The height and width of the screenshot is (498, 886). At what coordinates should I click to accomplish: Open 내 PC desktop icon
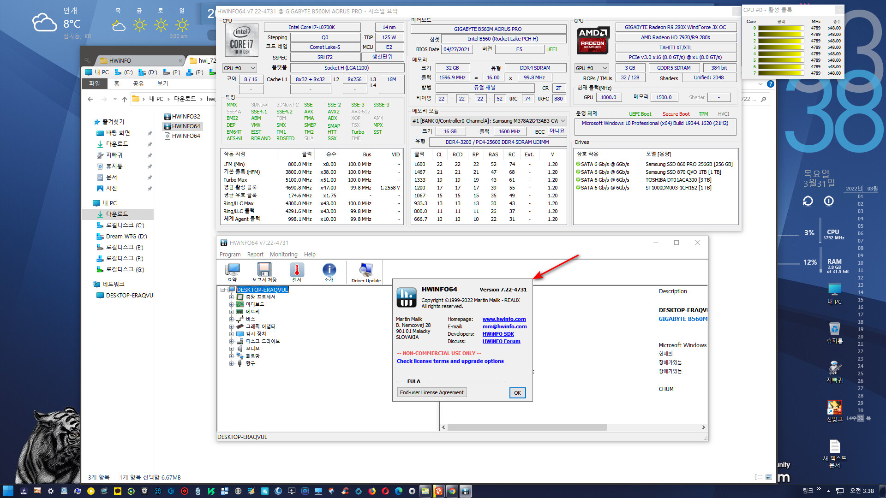click(x=834, y=294)
